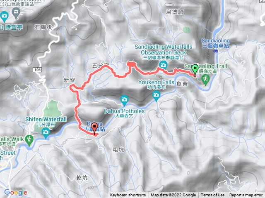Image resolution: width=265 pixels, height=198 pixels.
Task: Select the Youkeng Falls camera marker
Action: (x=156, y=96)
